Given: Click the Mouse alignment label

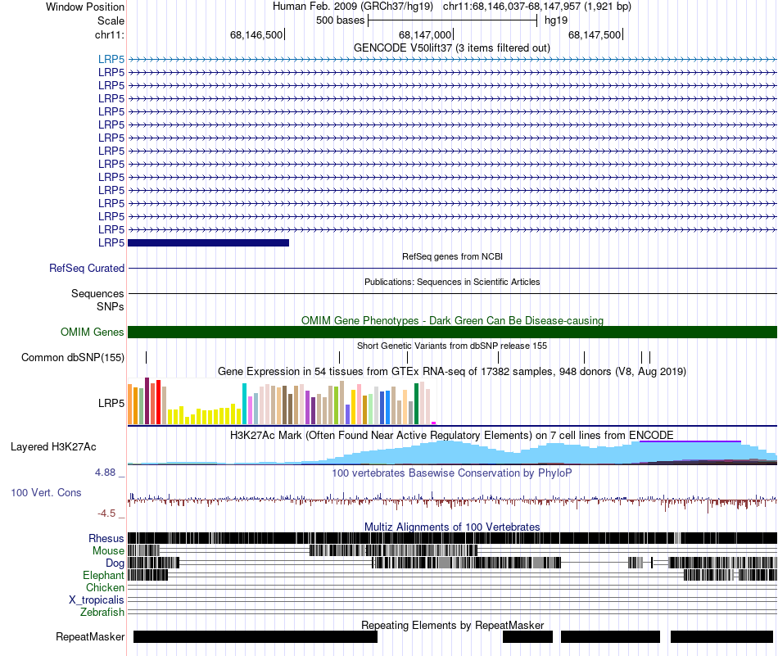Looking at the screenshot, I should click(x=108, y=551).
